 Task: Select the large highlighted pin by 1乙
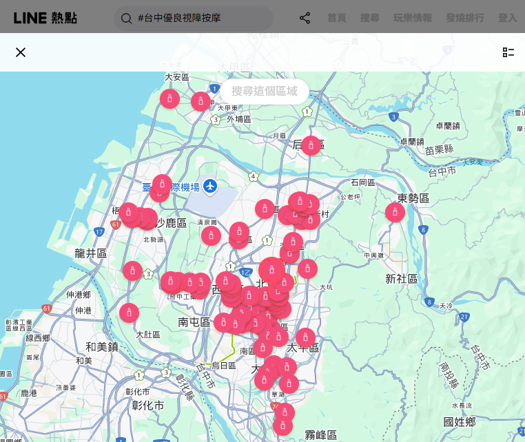pos(272,270)
